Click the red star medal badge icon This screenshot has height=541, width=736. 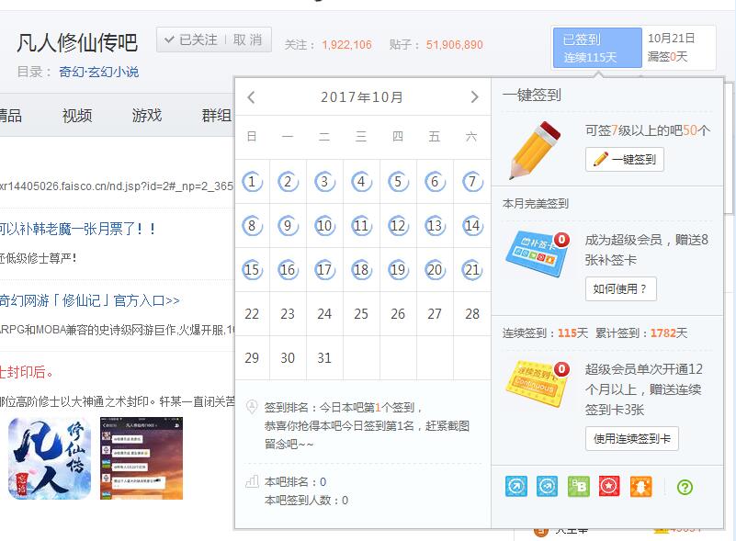(609, 486)
